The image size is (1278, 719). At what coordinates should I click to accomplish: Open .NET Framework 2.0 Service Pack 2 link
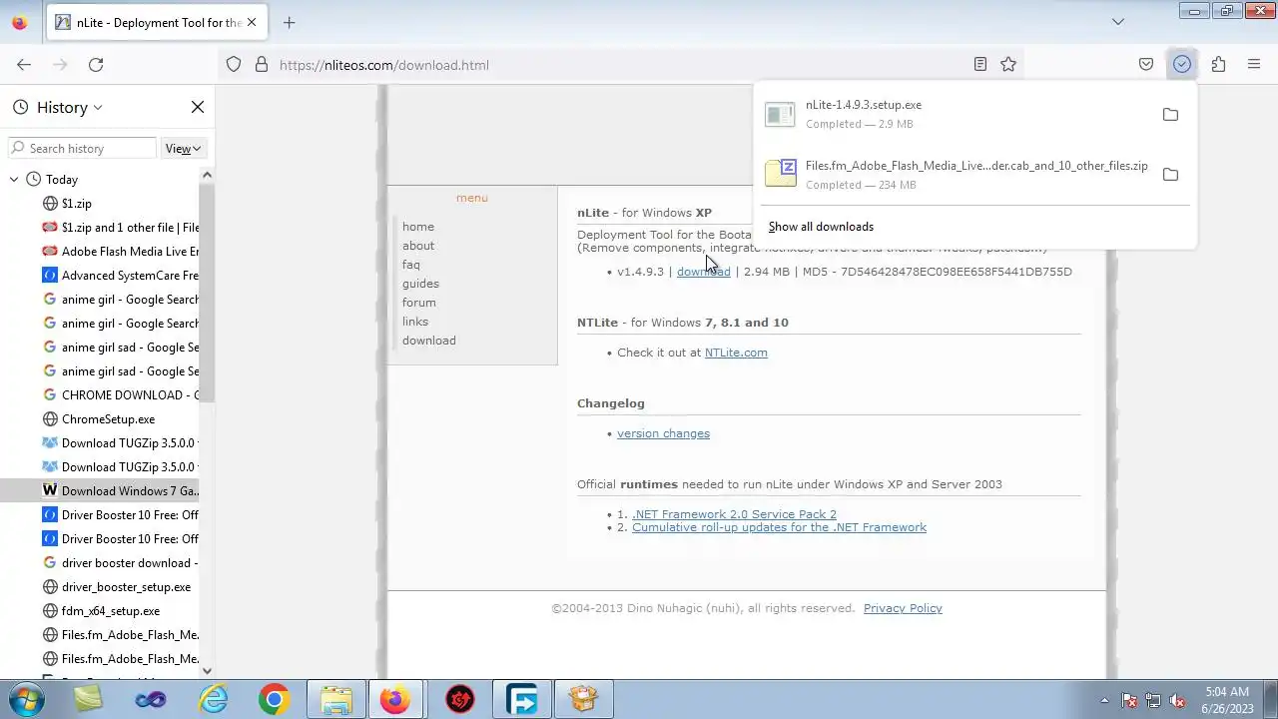734,514
